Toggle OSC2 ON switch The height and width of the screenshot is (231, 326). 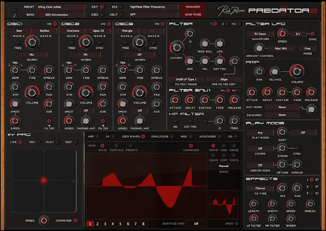click(x=109, y=24)
